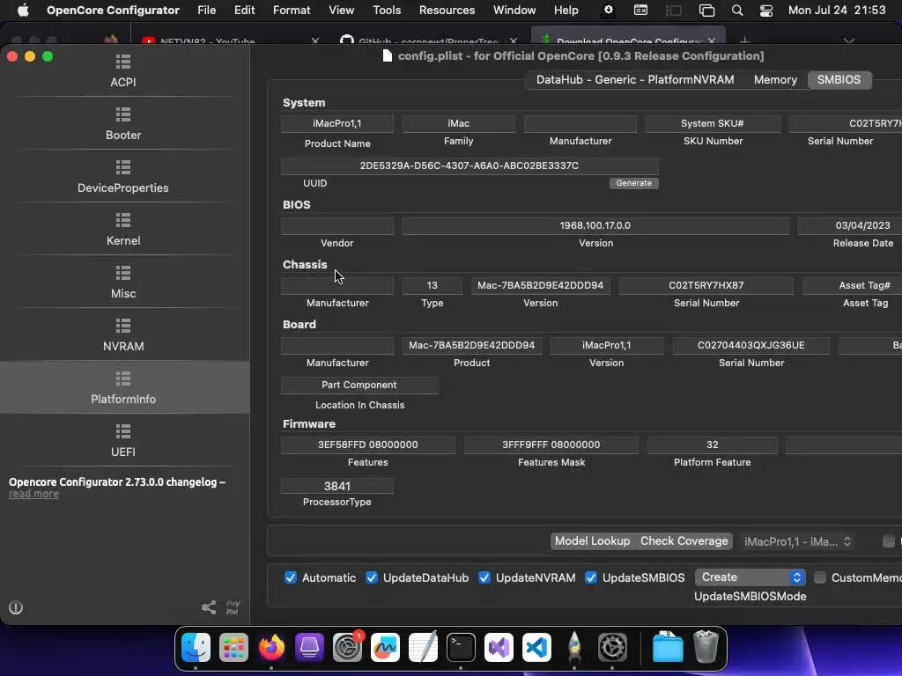Open the ACPI section in the sidebar
Viewport: 902px width, 676px height.
click(123, 70)
